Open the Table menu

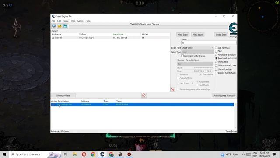tap(66, 21)
